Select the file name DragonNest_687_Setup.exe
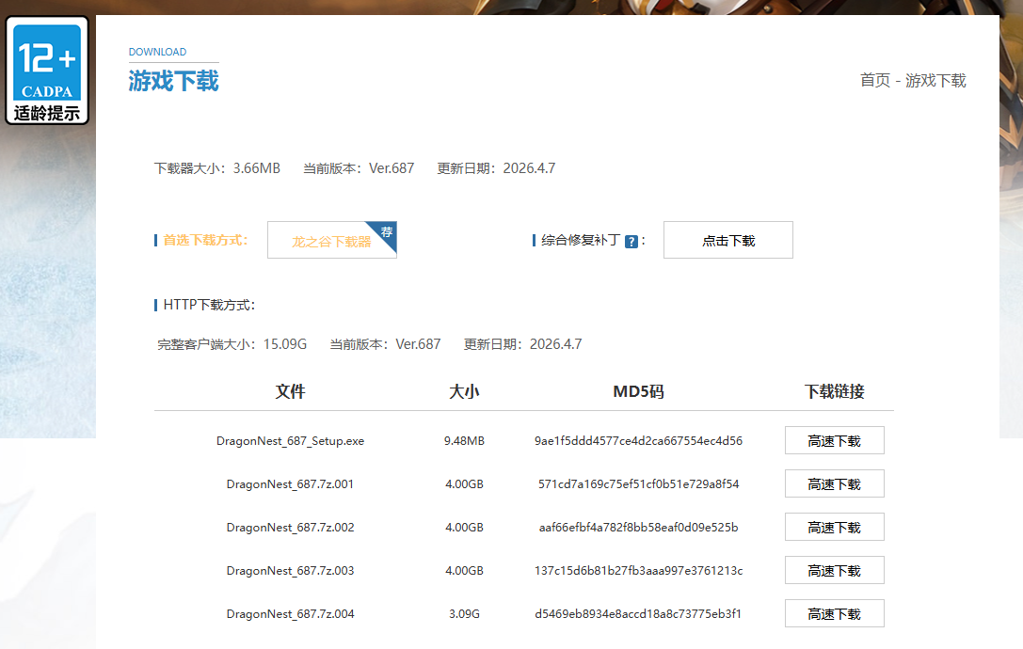 tap(290, 441)
